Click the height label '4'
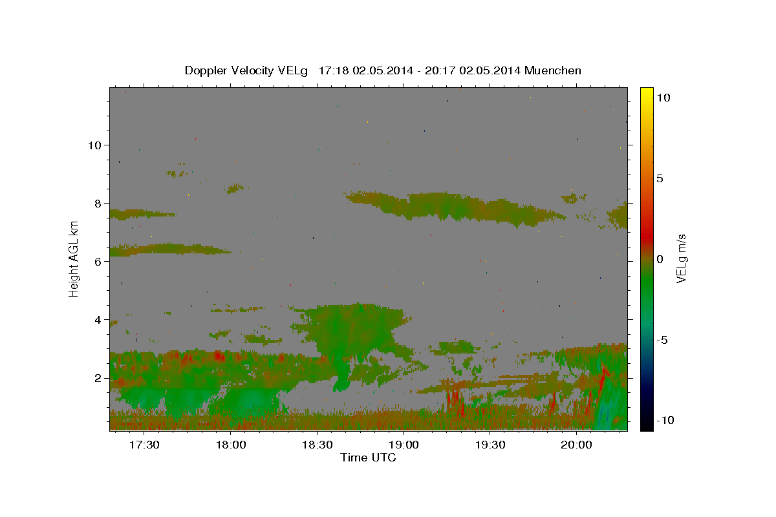The height and width of the screenshot is (517, 776). 98,319
